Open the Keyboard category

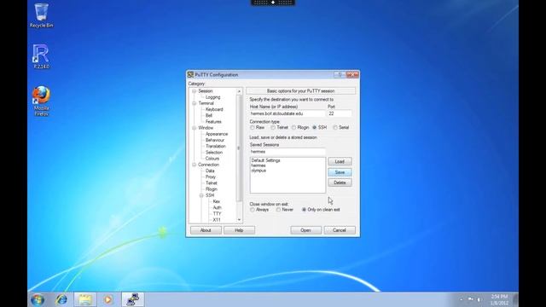click(x=214, y=110)
